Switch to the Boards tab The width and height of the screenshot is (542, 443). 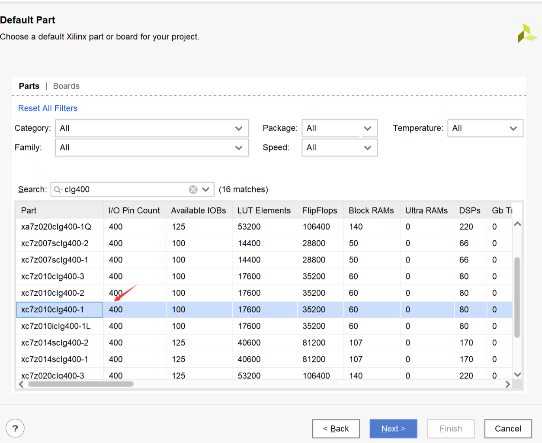[66, 86]
